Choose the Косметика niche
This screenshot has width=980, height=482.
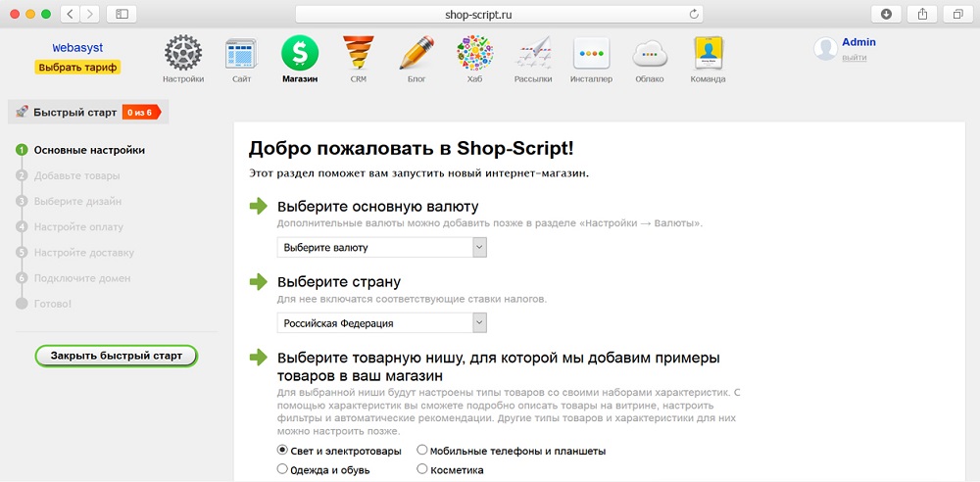422,469
